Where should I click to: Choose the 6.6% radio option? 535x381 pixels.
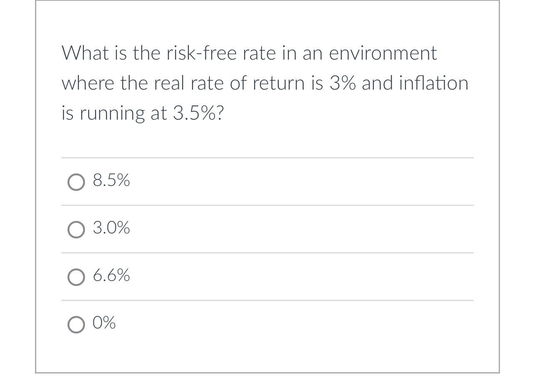(76, 277)
